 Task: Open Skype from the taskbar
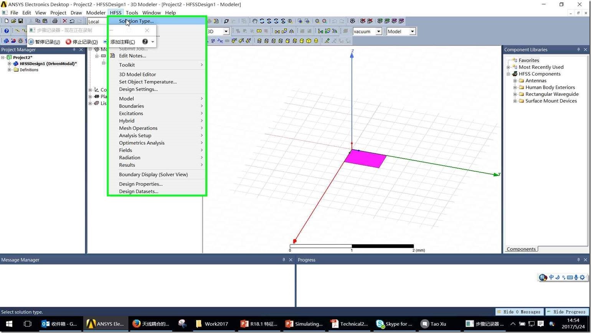tap(395, 324)
